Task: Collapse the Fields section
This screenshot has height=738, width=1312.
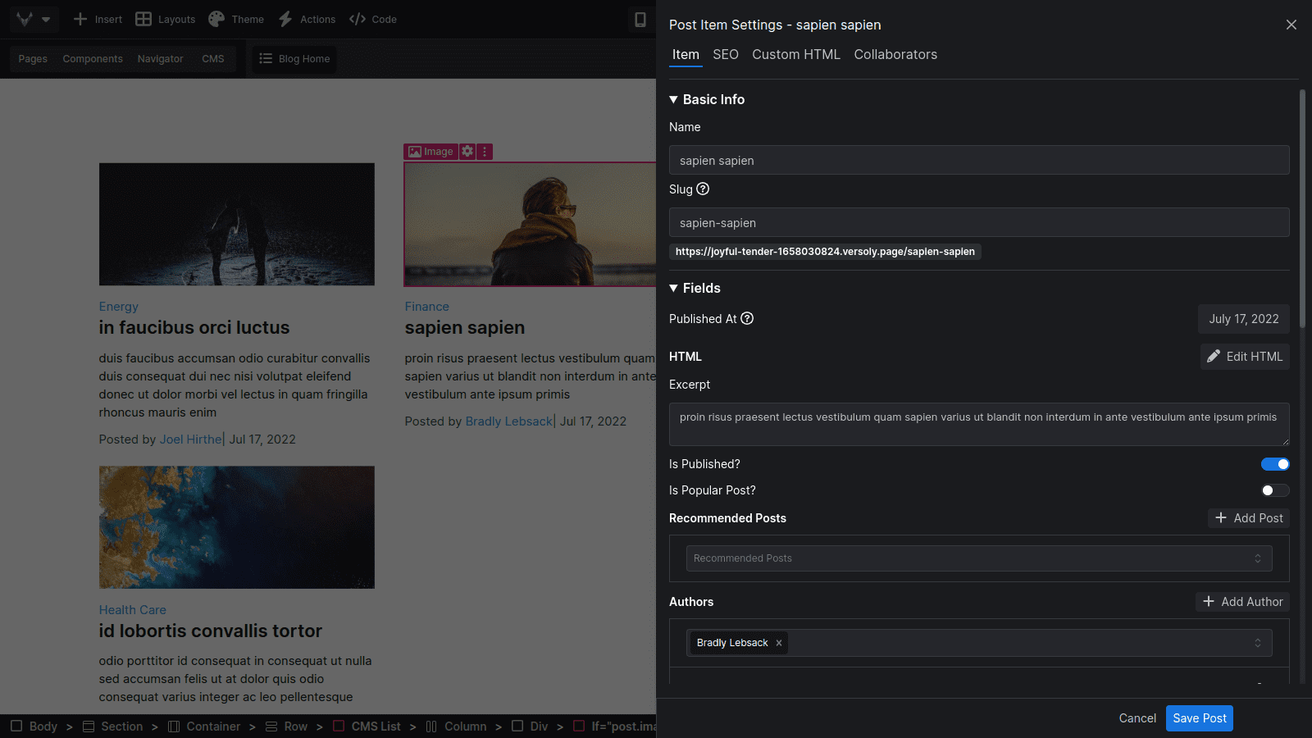Action: point(673,288)
